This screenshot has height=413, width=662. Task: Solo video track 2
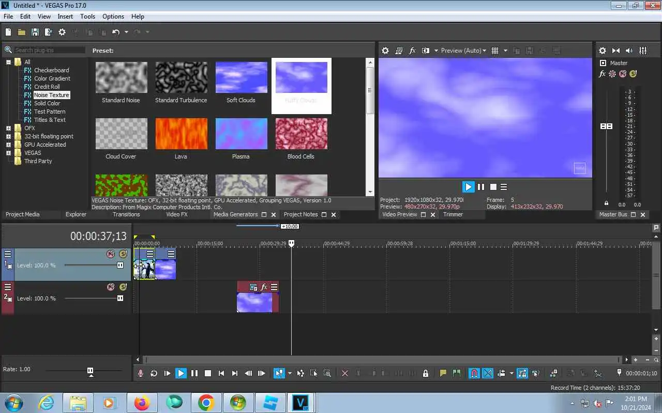click(x=123, y=287)
